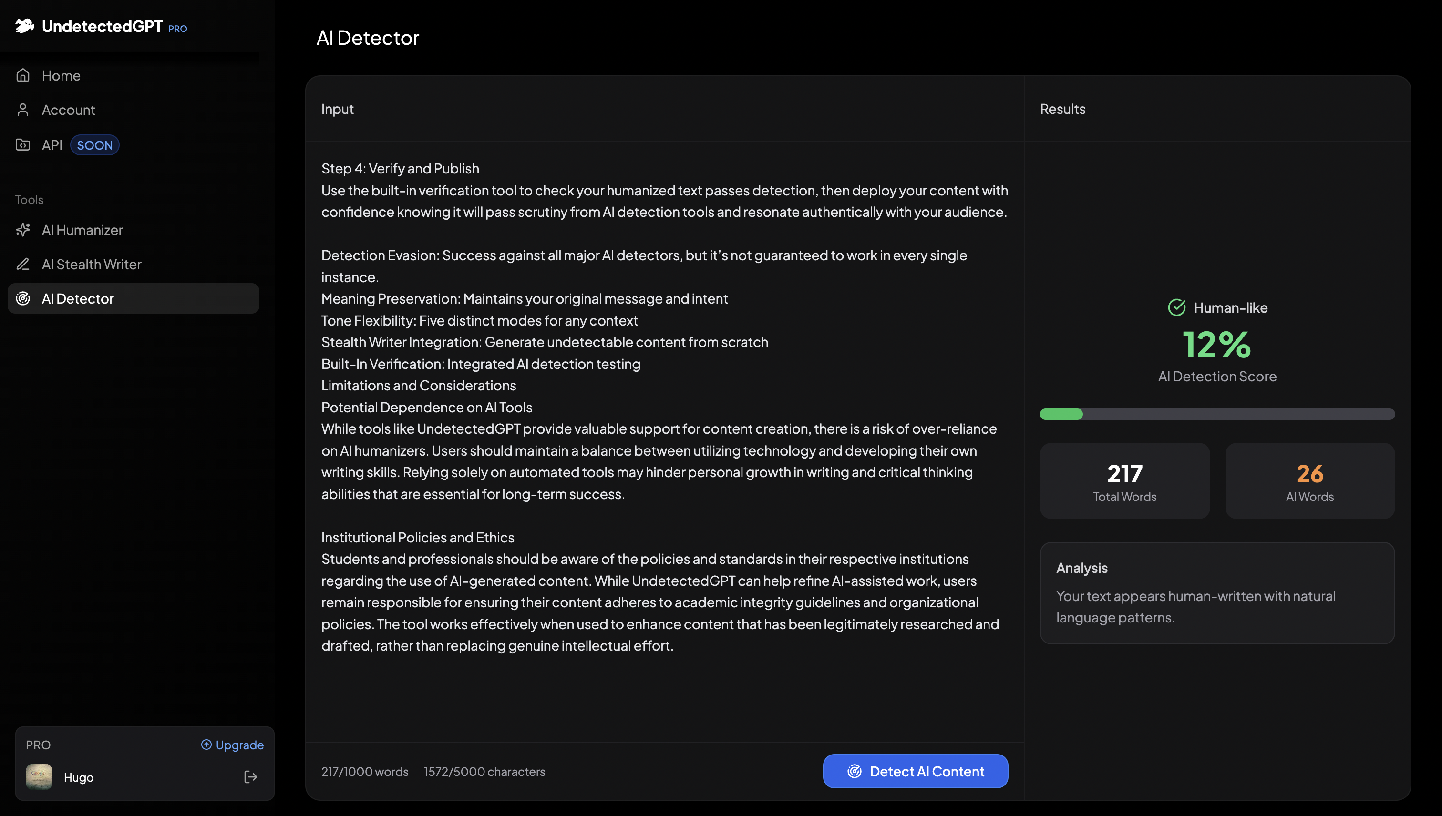This screenshot has height=816, width=1442.
Task: Click the Home house icon
Action: tap(23, 74)
